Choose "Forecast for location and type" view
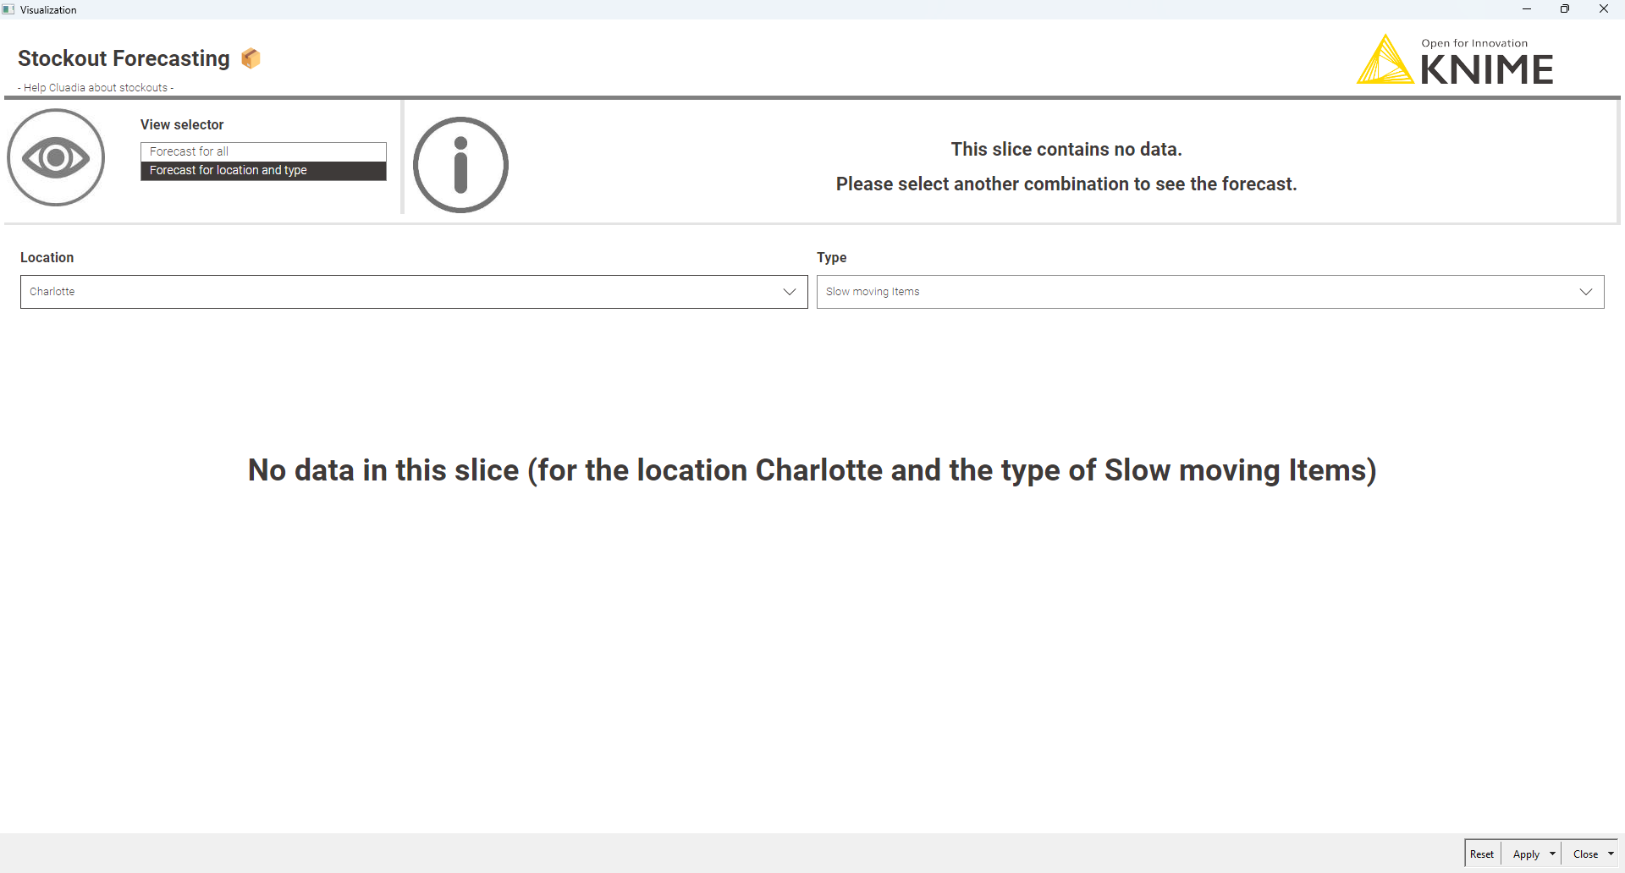Screen dimensions: 1625x873 (262, 171)
